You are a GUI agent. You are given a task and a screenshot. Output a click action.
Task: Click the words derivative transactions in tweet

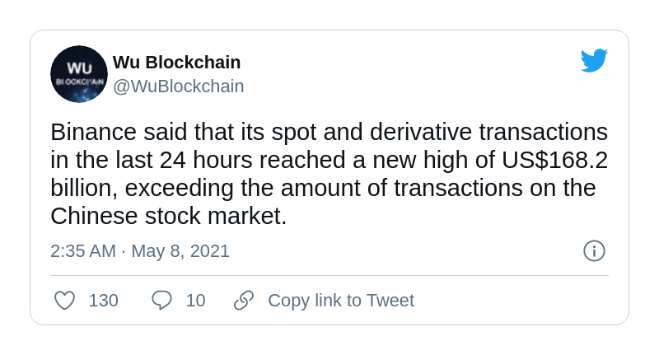(x=488, y=132)
